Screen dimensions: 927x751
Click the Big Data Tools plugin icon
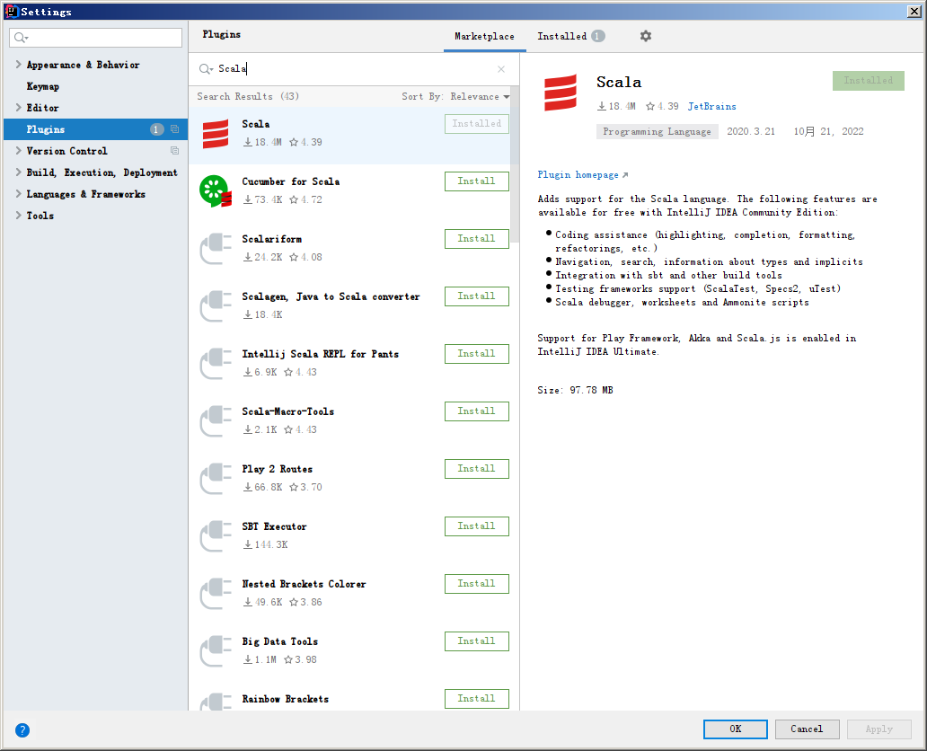(216, 649)
